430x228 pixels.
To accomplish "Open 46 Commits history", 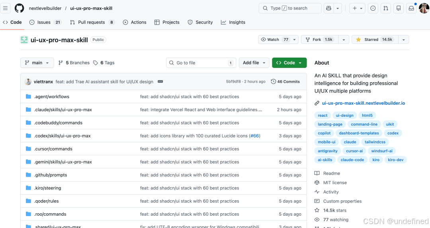I will tap(285, 81).
